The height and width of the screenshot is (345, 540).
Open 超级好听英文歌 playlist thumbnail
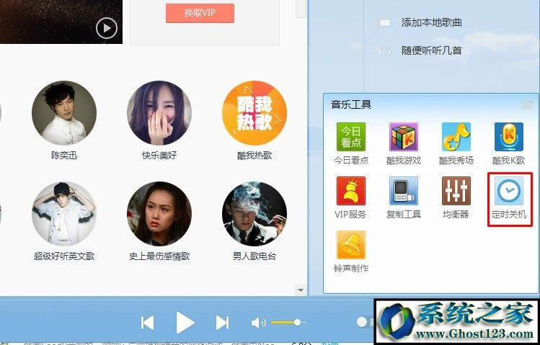point(64,214)
